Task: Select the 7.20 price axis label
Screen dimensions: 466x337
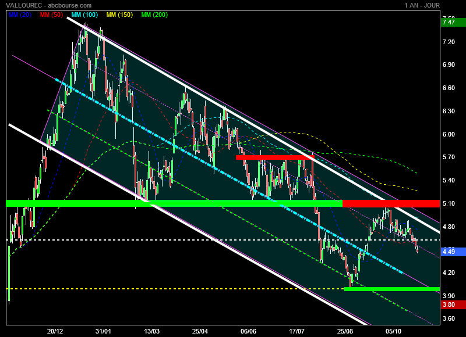Action: coord(449,42)
